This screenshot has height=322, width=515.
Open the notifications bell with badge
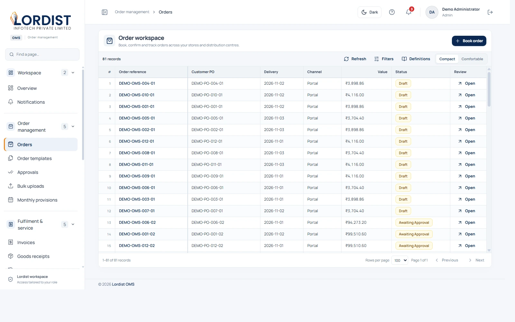409,12
